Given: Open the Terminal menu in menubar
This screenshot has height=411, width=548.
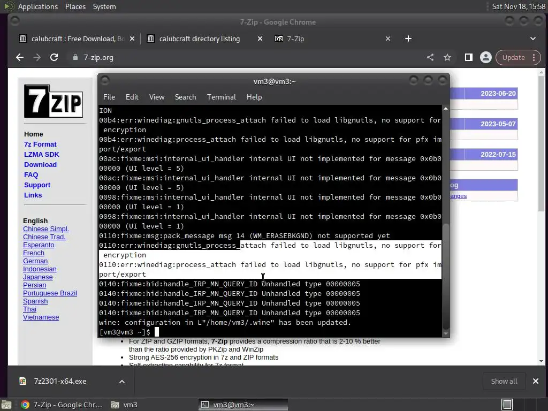Looking at the screenshot, I should coord(221,97).
